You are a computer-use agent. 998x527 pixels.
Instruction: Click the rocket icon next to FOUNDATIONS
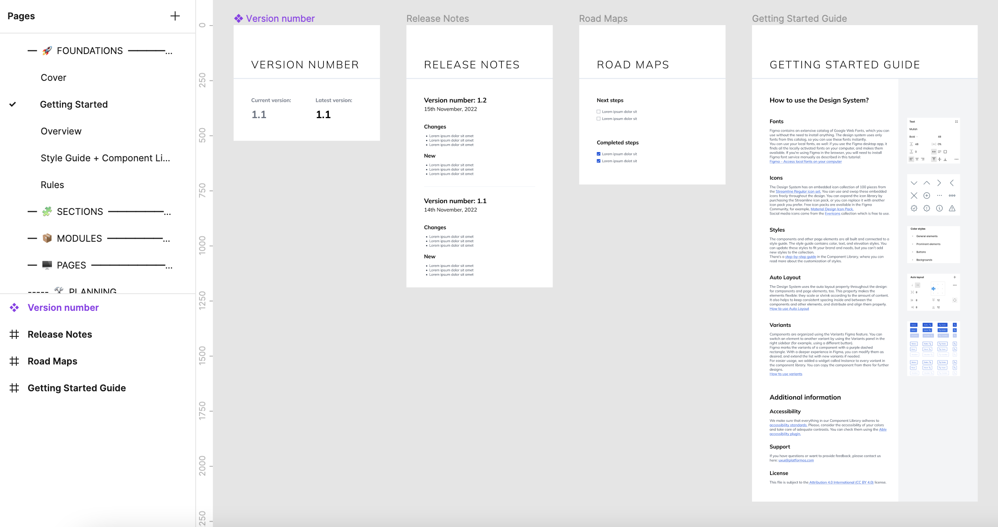[x=47, y=50]
